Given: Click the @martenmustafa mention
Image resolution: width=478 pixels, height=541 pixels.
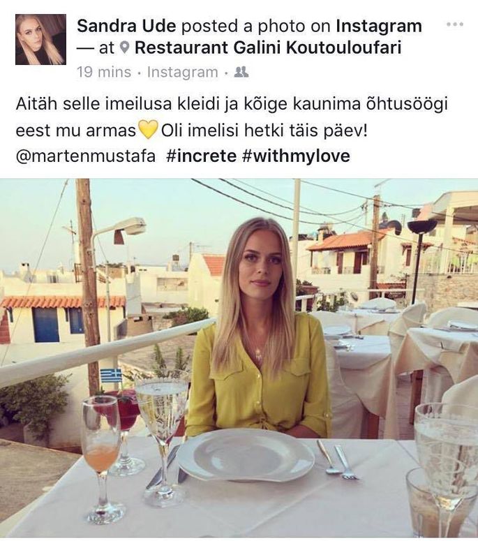Looking at the screenshot, I should pos(86,156).
